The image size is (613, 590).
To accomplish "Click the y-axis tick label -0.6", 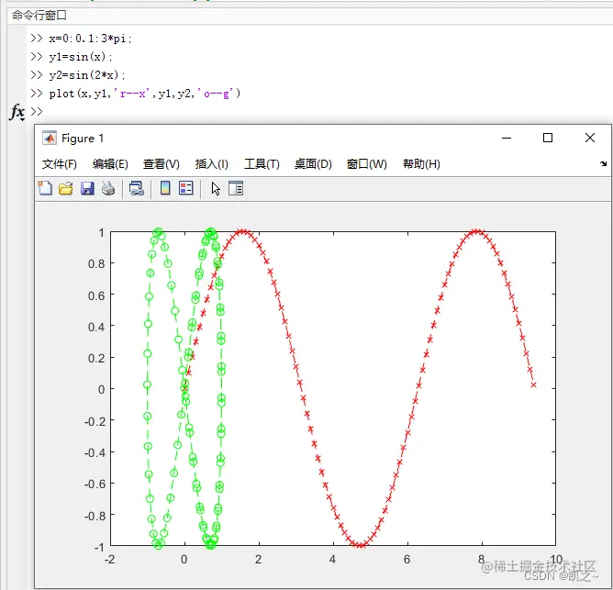I will coord(95,484).
